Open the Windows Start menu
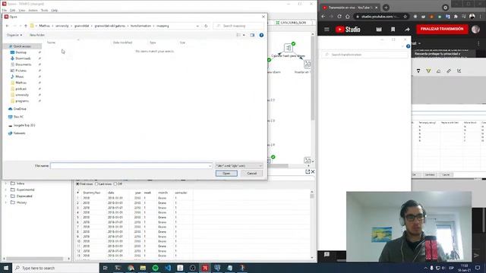The height and width of the screenshot is (273, 486). pos(6,268)
